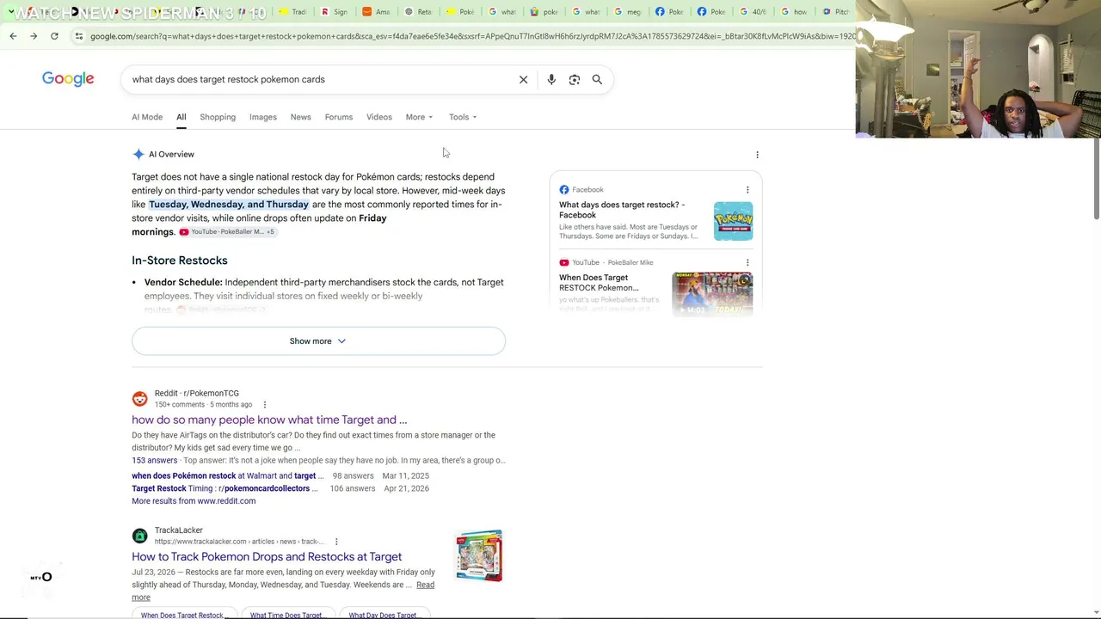Open "More results from www.reddit.com"
The height and width of the screenshot is (619, 1101).
194,501
